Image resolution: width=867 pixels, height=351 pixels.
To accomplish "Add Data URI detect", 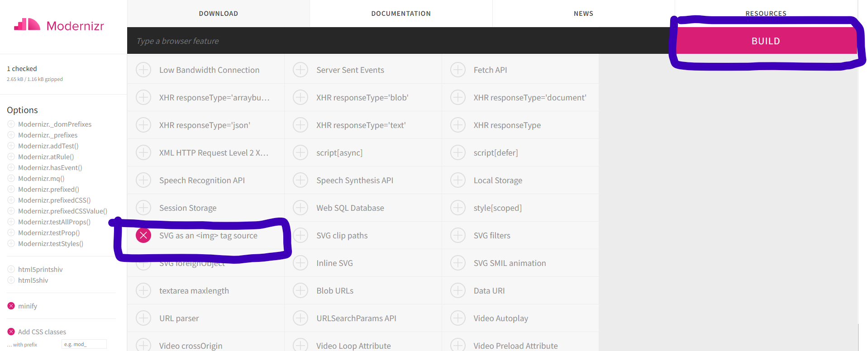I will (x=458, y=291).
